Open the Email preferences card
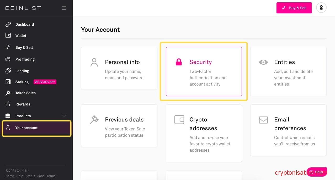The image size is (335, 180). pos(288,130)
